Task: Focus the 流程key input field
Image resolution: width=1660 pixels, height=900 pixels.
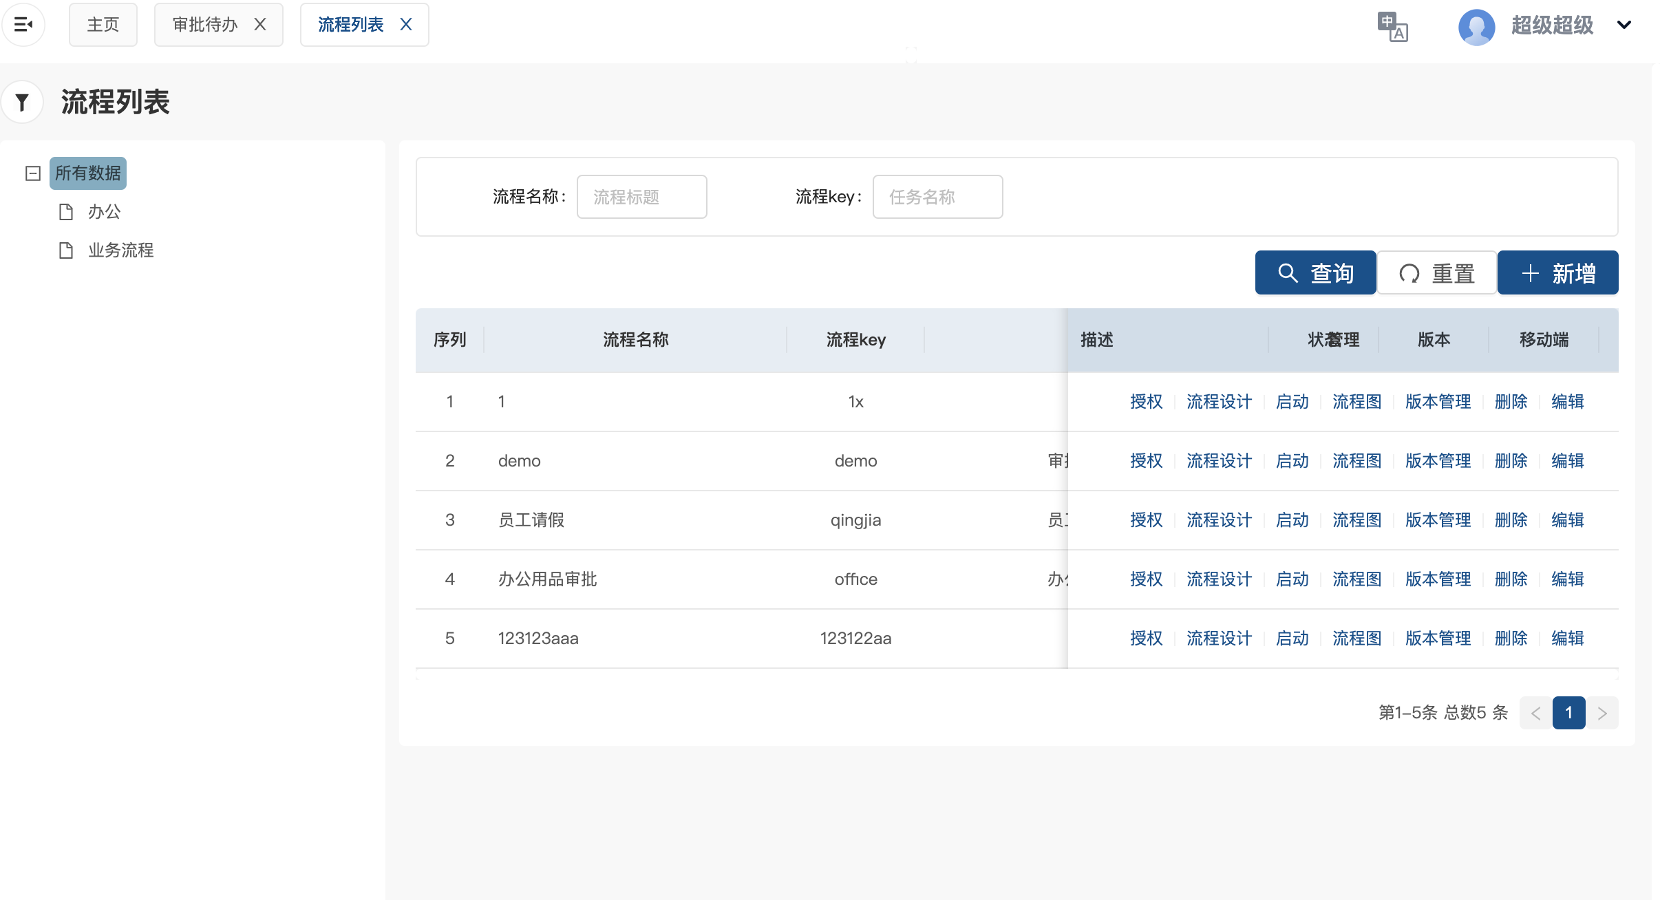Action: [x=938, y=197]
